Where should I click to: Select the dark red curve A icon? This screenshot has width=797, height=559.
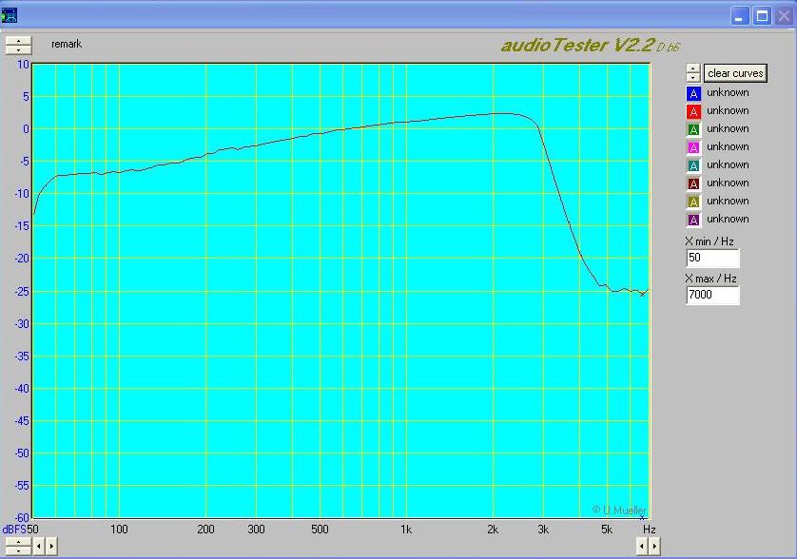click(x=693, y=183)
